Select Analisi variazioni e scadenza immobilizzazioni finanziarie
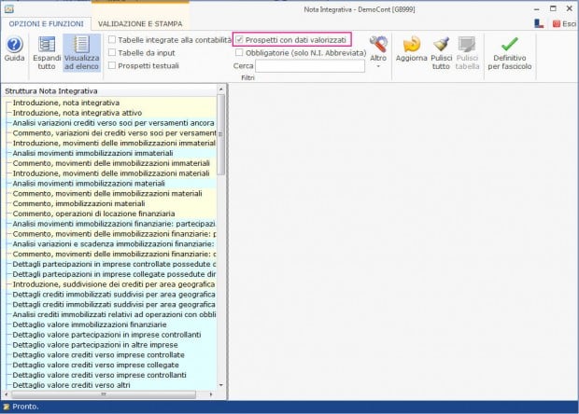The height and width of the screenshot is (414, 579). (x=113, y=243)
